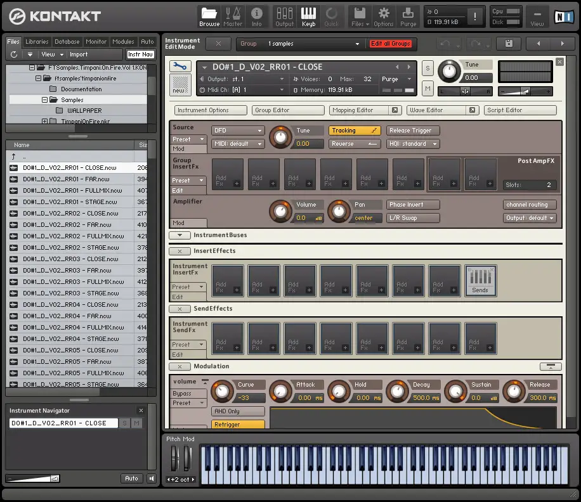Switch to the Monitor tab
581x502 pixels.
(96, 41)
